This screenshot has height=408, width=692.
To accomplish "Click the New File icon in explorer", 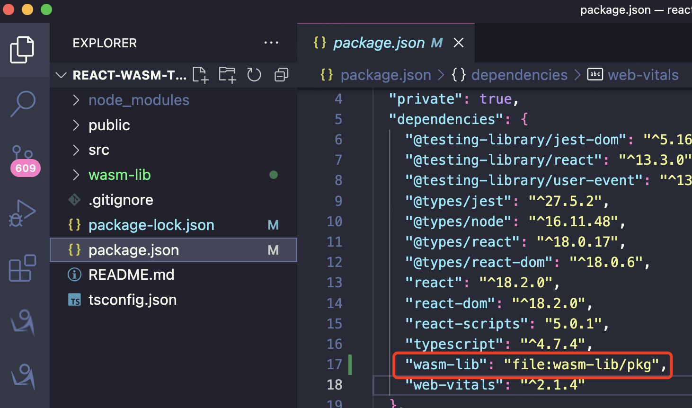I will click(x=200, y=75).
